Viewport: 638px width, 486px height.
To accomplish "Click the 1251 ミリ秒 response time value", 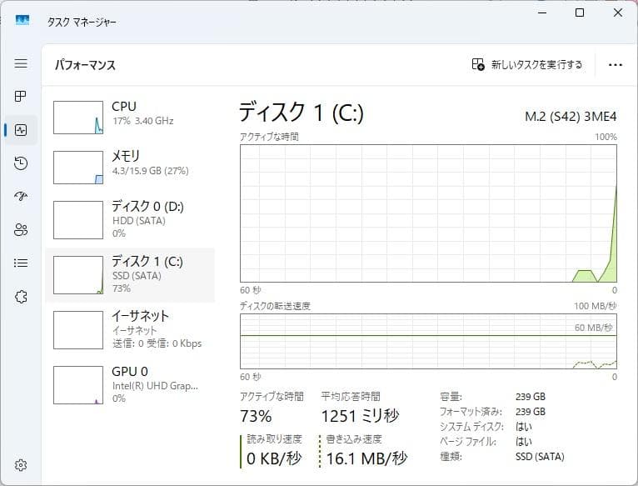I will tap(360, 416).
